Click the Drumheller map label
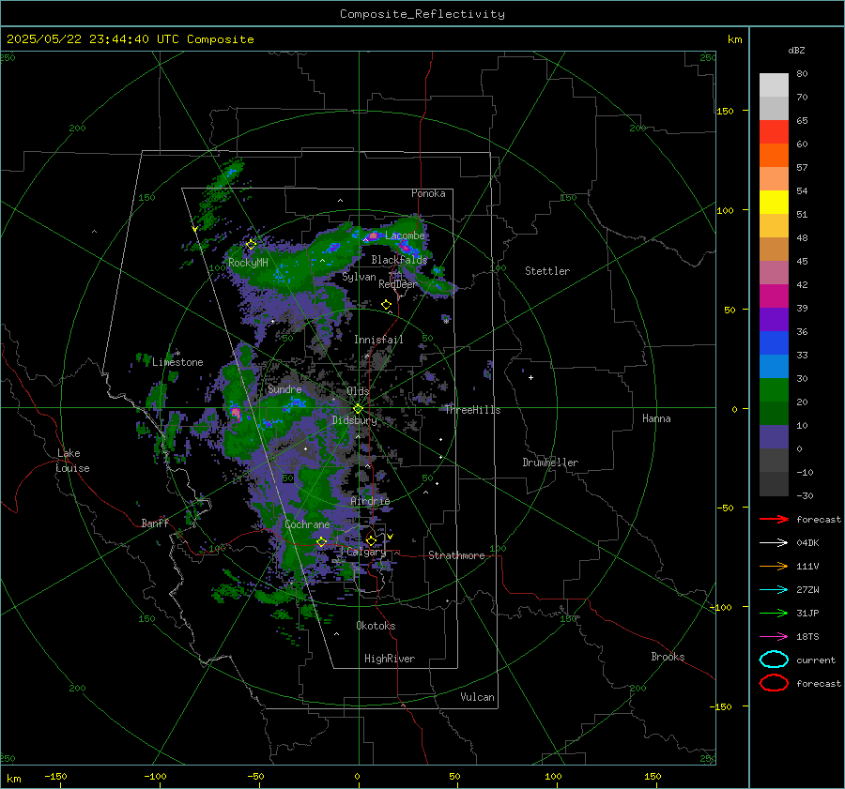This screenshot has width=845, height=789. [x=550, y=463]
